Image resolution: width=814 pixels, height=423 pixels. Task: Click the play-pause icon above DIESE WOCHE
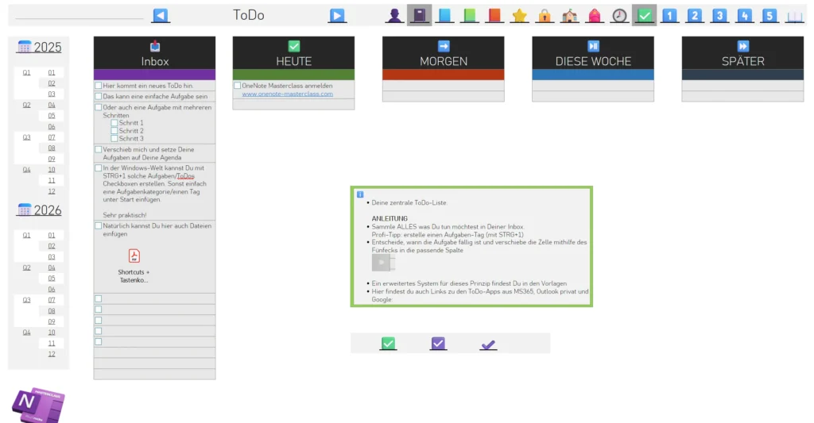tap(593, 46)
